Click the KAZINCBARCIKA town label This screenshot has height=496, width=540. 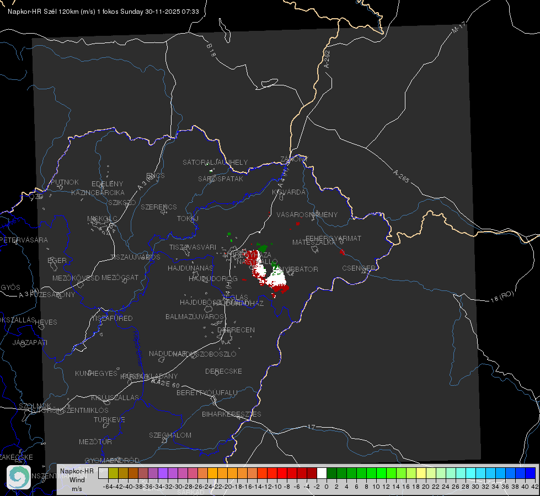click(98, 192)
